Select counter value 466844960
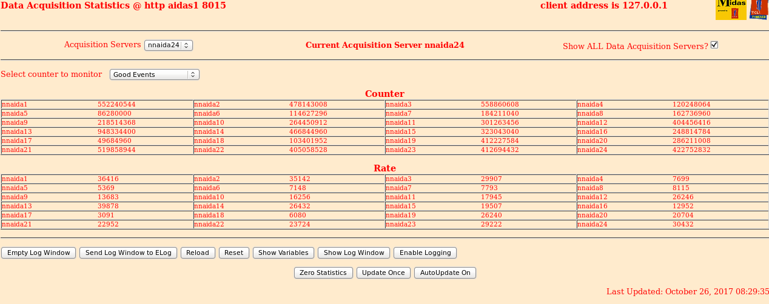The width and height of the screenshot is (769, 304). tap(308, 131)
